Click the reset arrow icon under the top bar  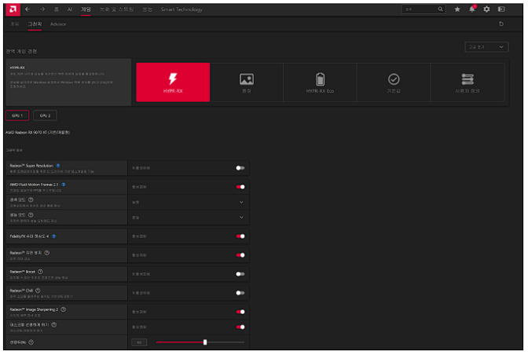click(x=501, y=24)
